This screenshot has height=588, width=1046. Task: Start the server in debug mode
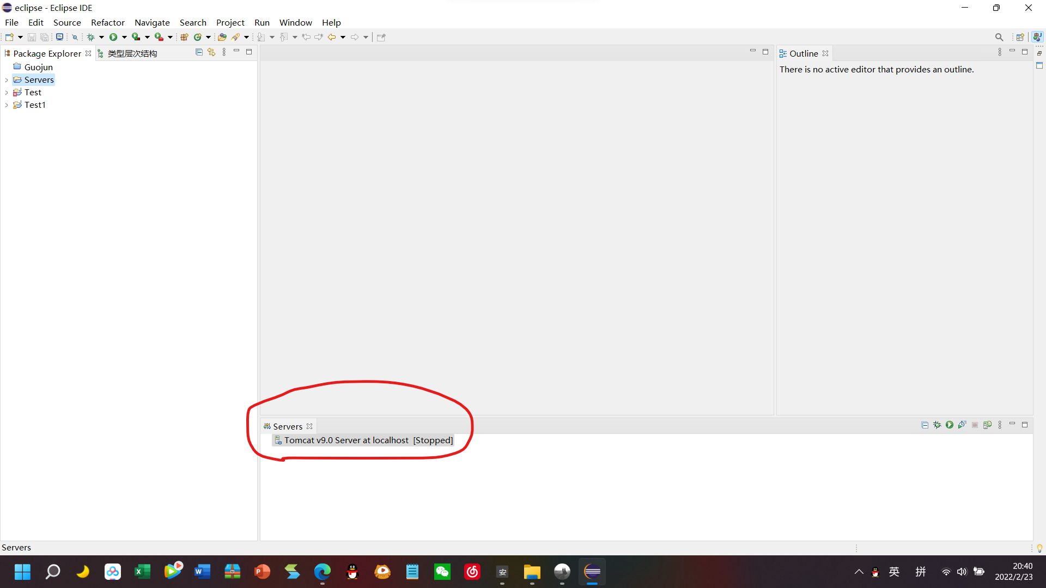(937, 425)
